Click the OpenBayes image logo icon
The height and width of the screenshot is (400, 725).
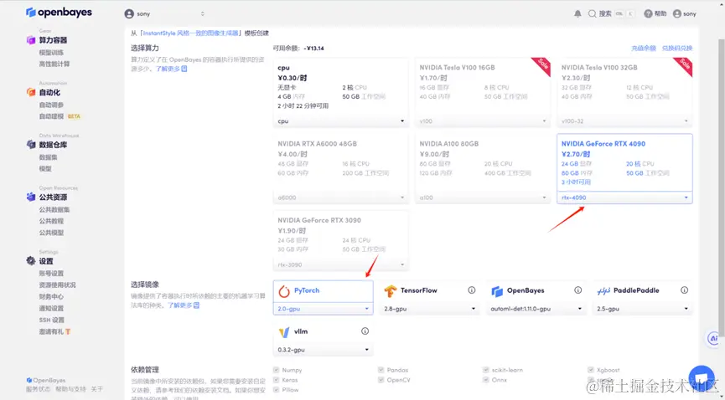tap(497, 291)
